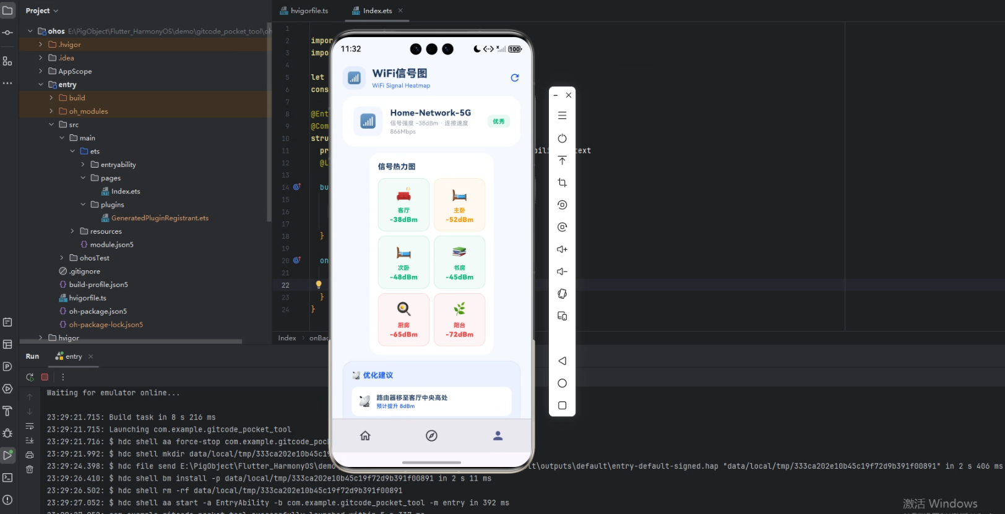Expand the .hvigor folder
Screen dimensions: 1005x514
tap(41, 45)
